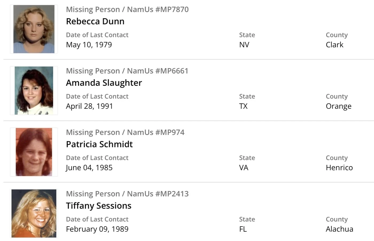This screenshot has height=241, width=374.
Task: Open the Rebecca Dunn name link
Action: (95, 21)
